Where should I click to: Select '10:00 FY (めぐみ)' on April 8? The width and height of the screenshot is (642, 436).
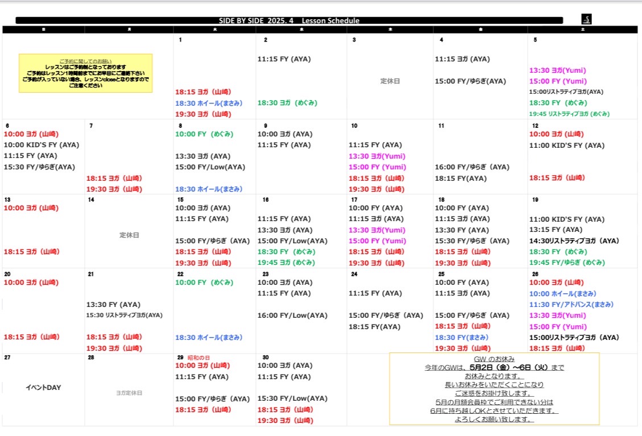click(204, 134)
